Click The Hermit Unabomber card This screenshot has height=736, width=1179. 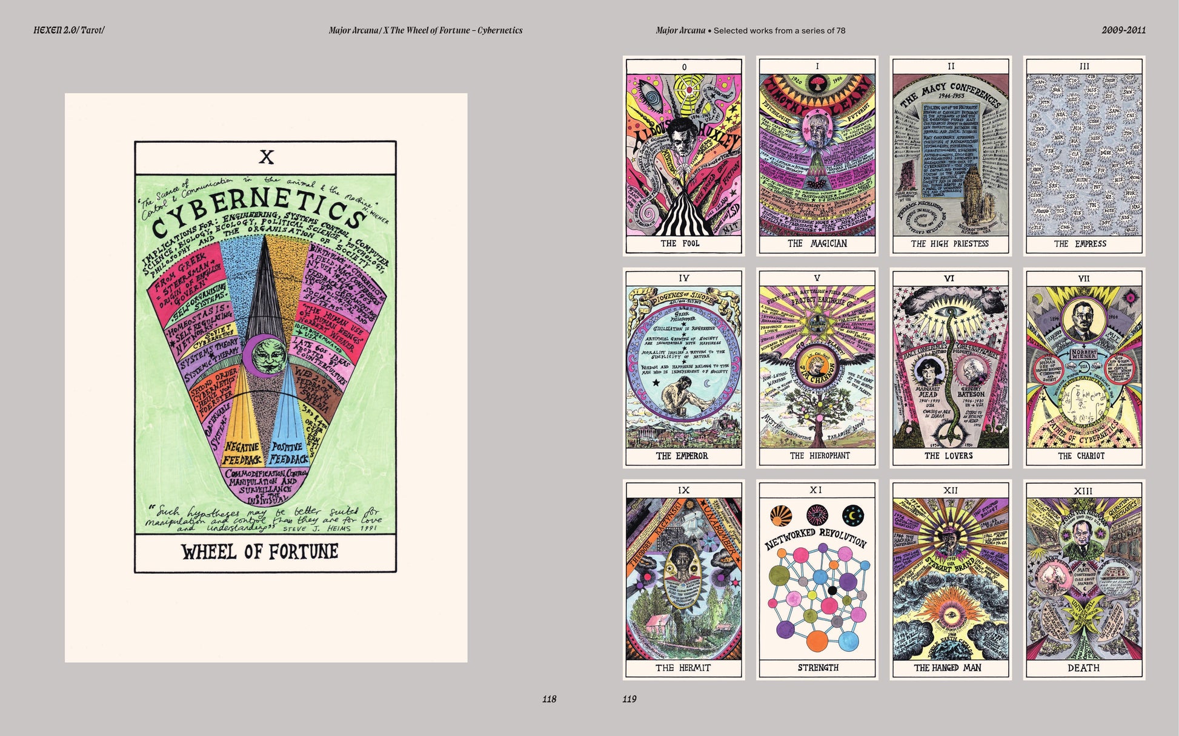(683, 579)
